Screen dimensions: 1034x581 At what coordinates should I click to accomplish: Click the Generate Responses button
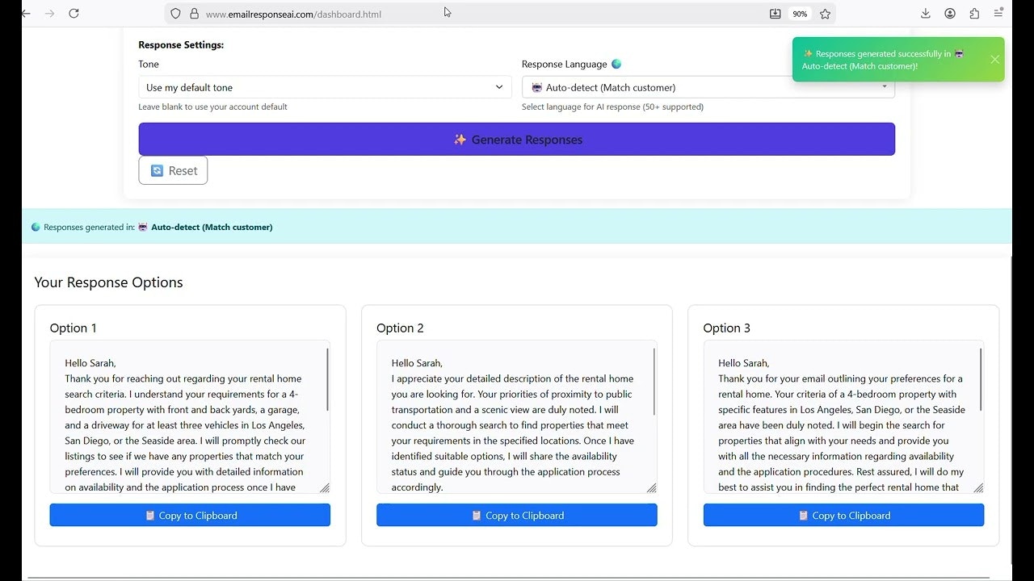point(517,139)
